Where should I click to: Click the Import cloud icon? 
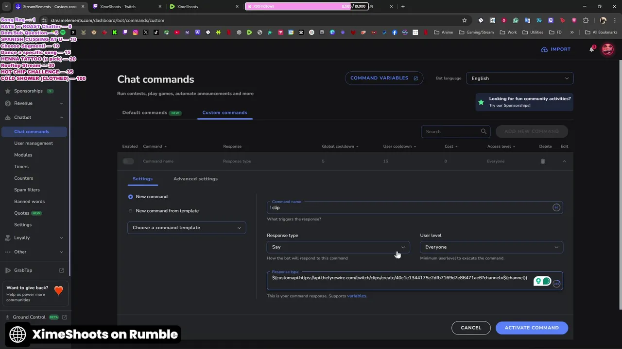coord(544,49)
